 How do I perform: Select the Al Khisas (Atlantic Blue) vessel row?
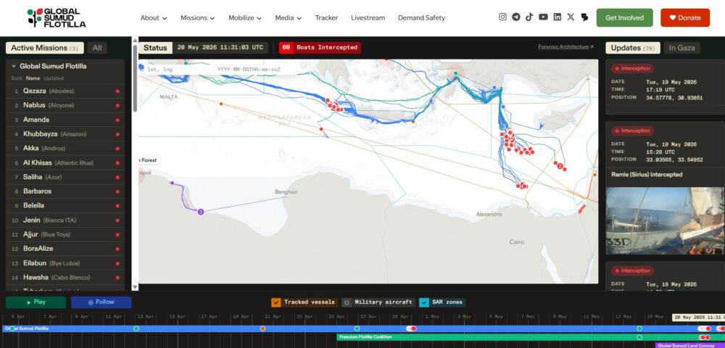(x=65, y=162)
